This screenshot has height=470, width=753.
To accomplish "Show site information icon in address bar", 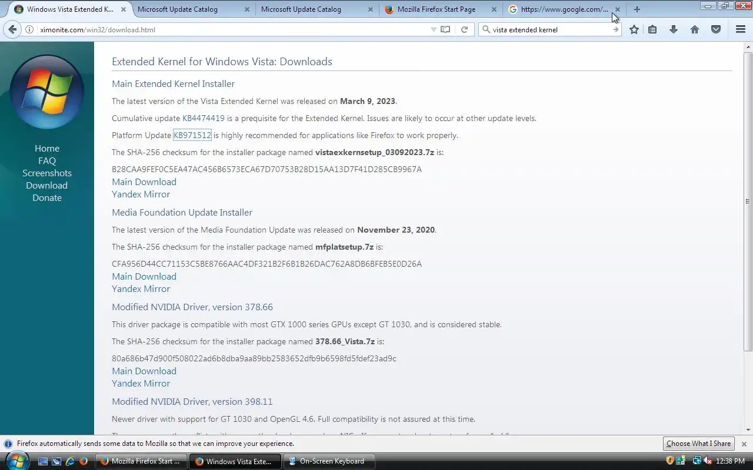I will pyautogui.click(x=29, y=29).
